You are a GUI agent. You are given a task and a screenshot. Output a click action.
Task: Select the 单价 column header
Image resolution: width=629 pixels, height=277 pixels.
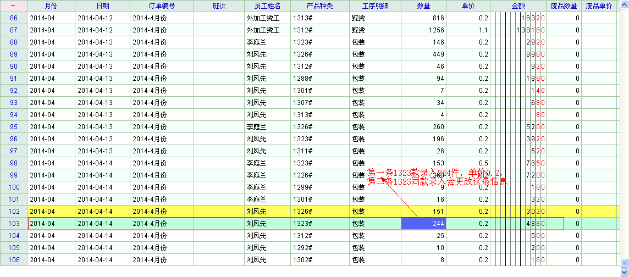(468, 6)
